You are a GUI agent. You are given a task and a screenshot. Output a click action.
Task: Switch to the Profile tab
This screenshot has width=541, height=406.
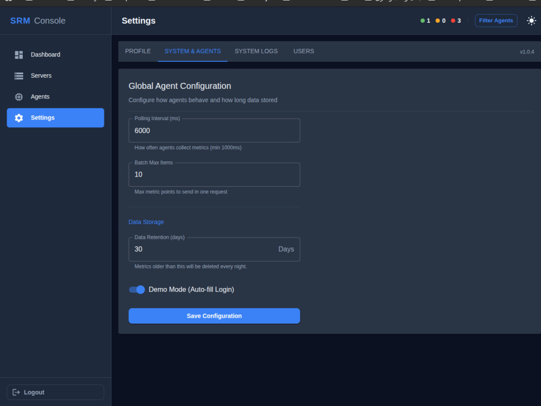(x=137, y=51)
